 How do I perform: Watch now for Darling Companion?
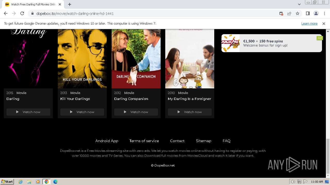[136, 112]
